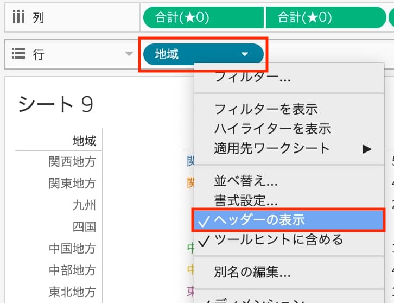Open 並べ替え... sort option

click(x=246, y=181)
